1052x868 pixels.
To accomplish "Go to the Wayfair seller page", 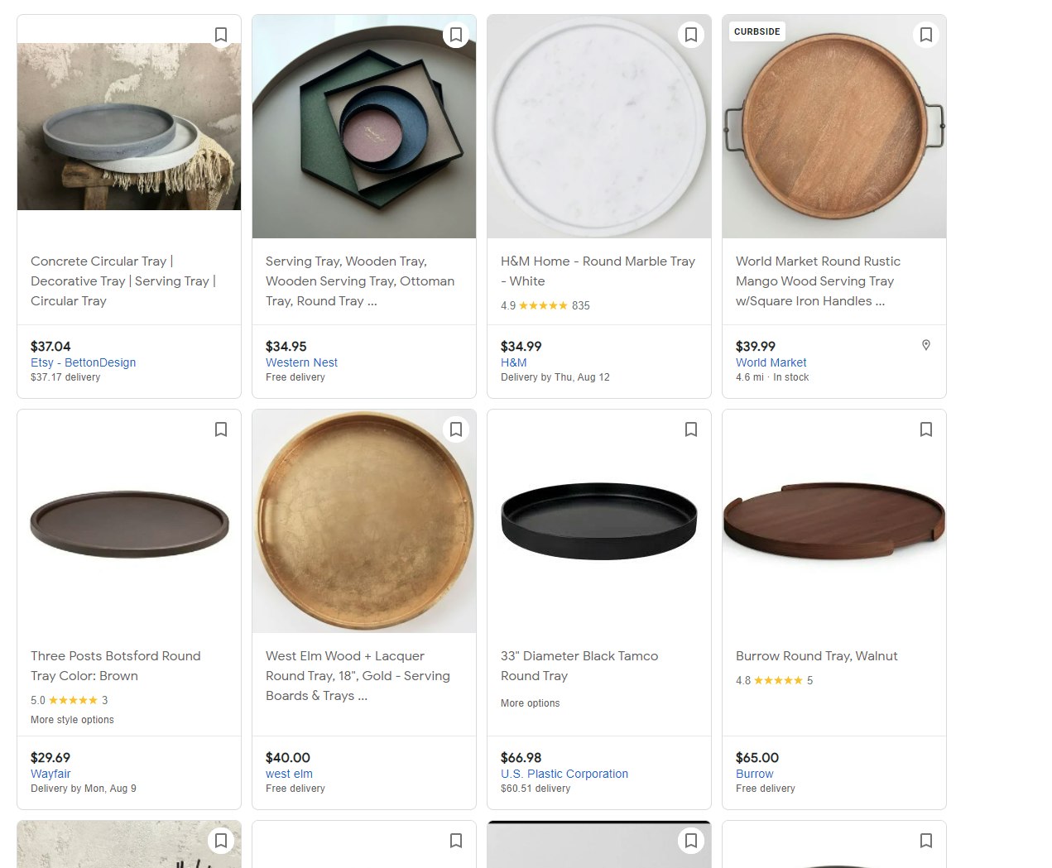I will tap(50, 774).
